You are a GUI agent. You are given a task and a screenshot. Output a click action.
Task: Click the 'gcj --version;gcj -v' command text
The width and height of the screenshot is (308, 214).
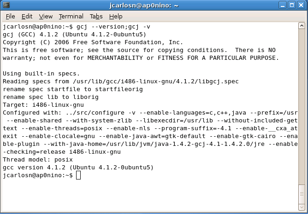pyautogui.click(x=113, y=27)
